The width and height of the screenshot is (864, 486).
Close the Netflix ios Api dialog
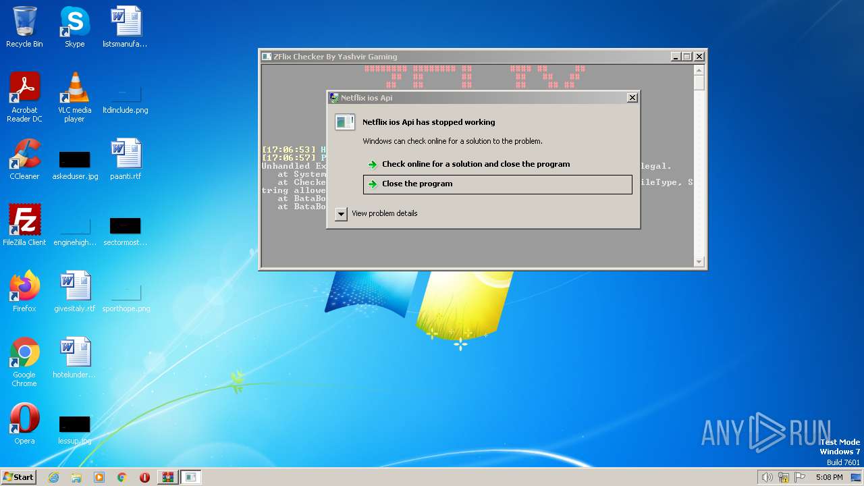tap(632, 98)
